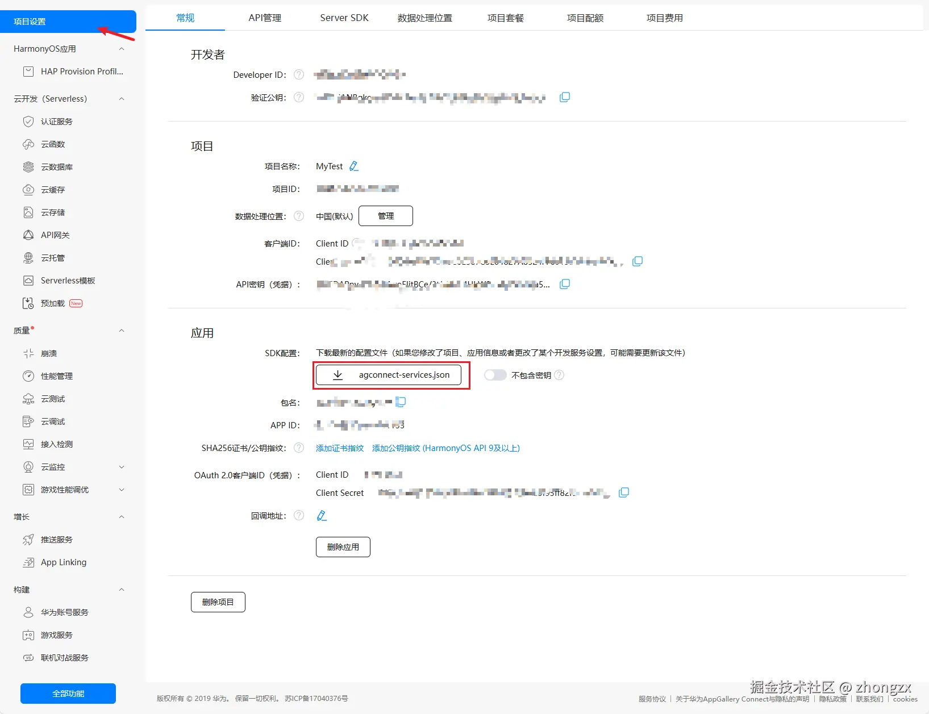Click the 崩溃 crash icon
Screen dimensions: 929x714
click(x=28, y=353)
